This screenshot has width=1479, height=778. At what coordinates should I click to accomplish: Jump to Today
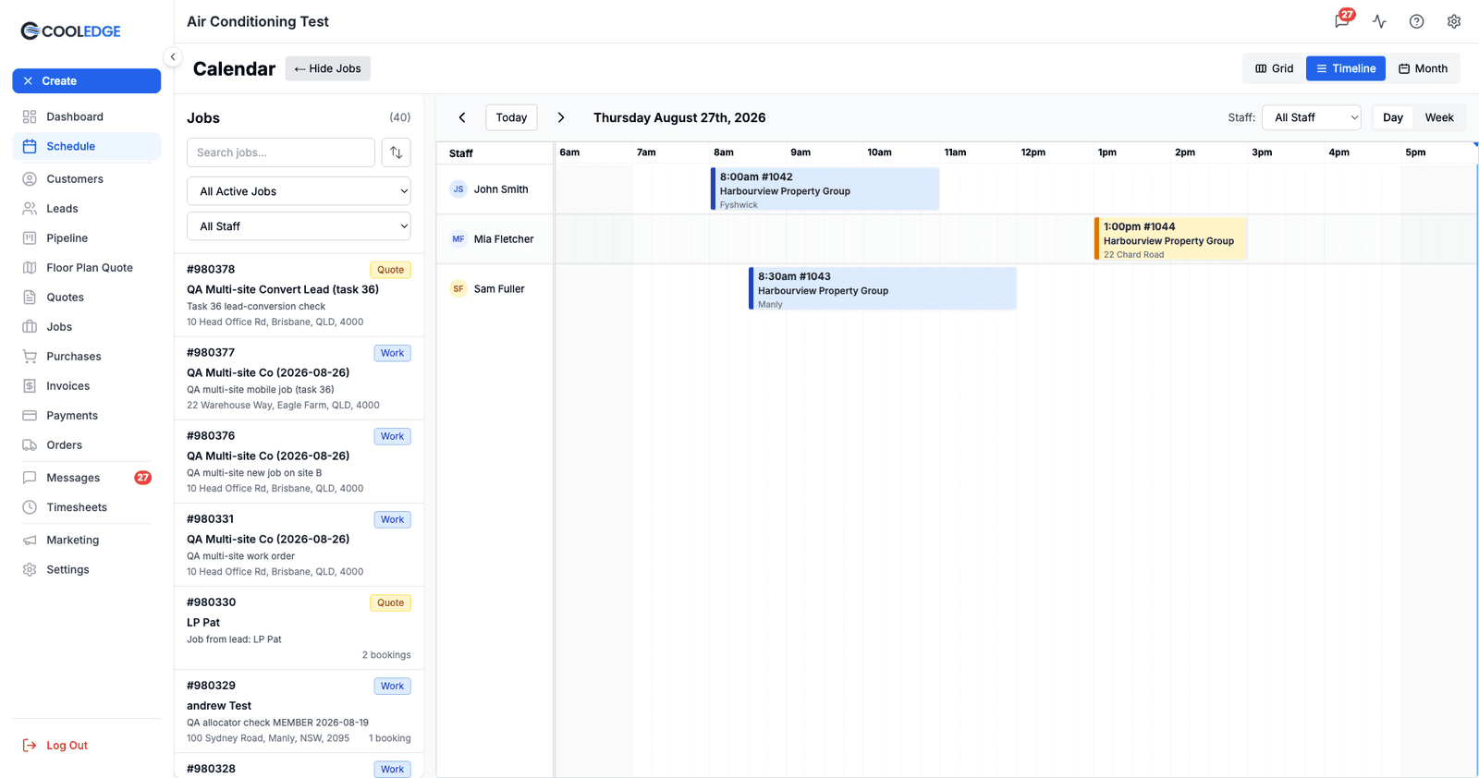coord(511,117)
